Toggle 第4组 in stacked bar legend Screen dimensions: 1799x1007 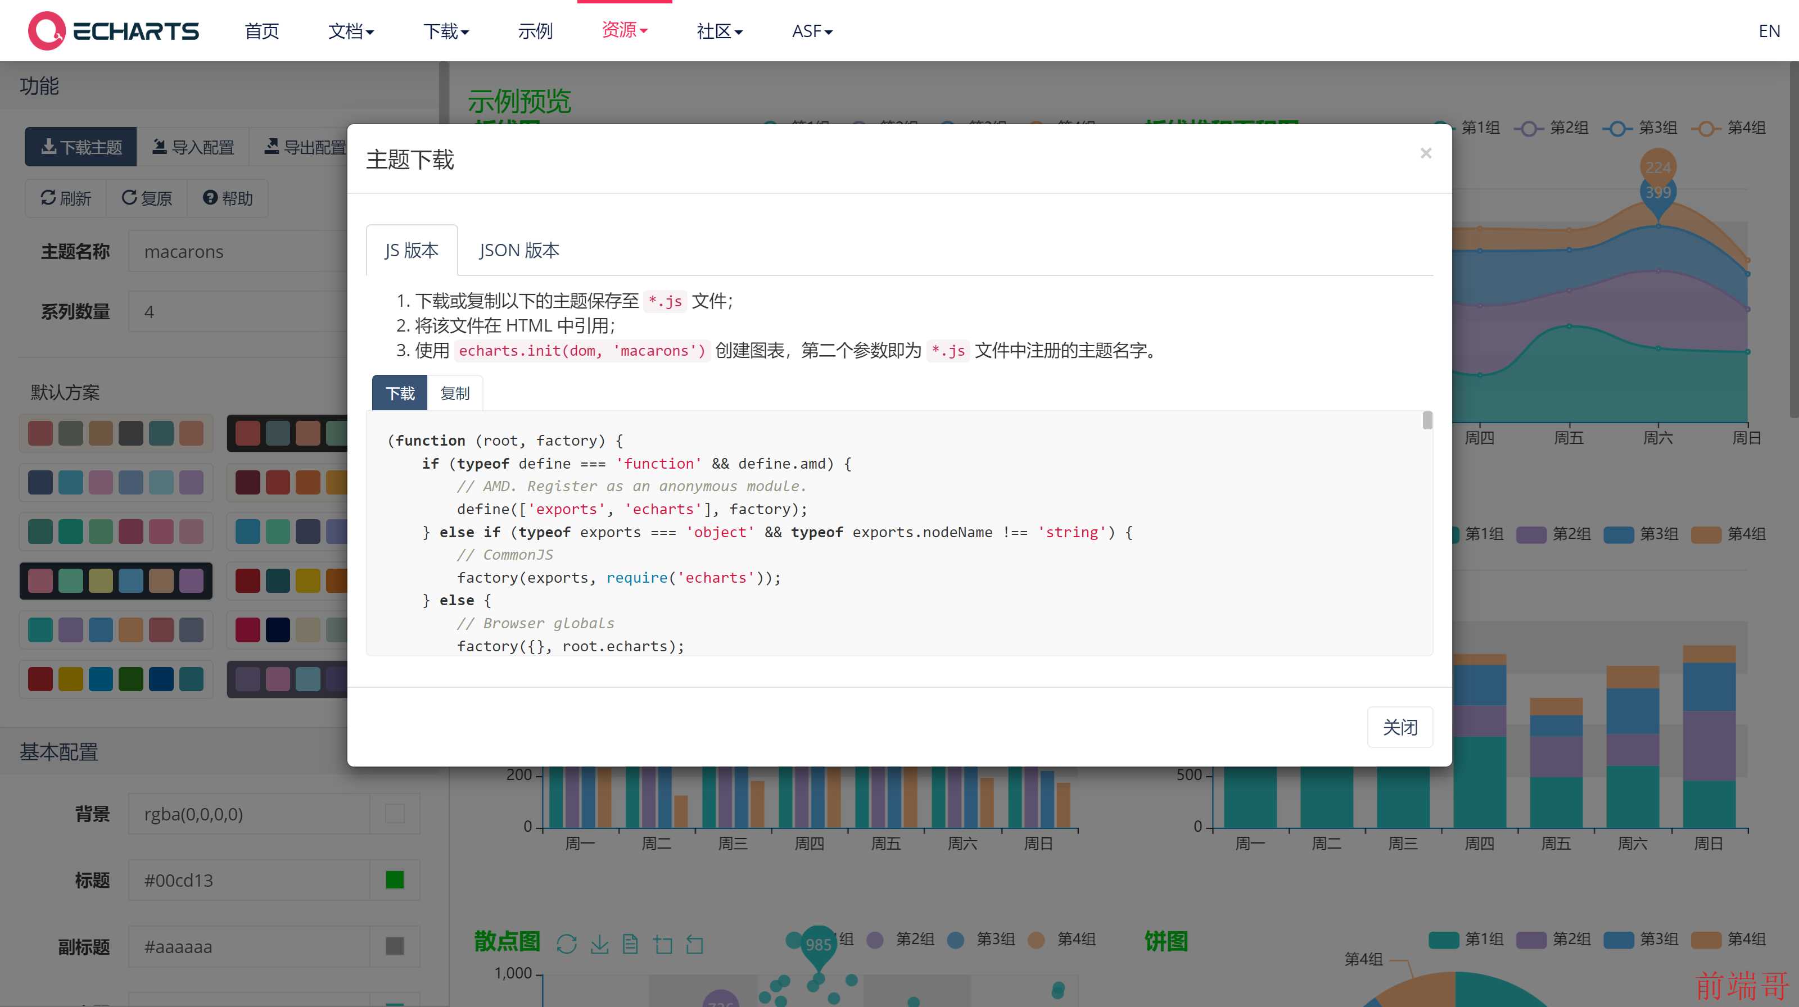[1729, 534]
